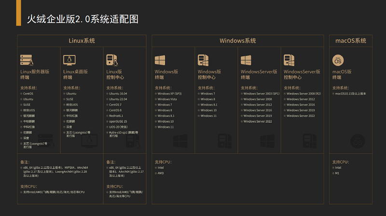386x216 pixels.
Task: Click the openSUSE 15 list entry
Action: pos(119,121)
